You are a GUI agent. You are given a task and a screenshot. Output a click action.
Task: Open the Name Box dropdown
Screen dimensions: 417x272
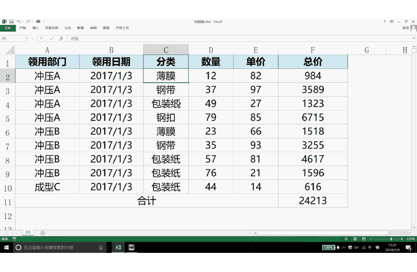click(26, 37)
